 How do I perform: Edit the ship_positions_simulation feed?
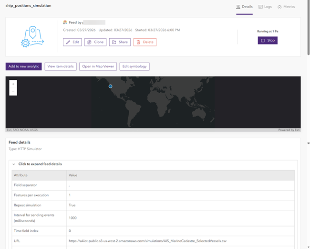(x=72, y=42)
